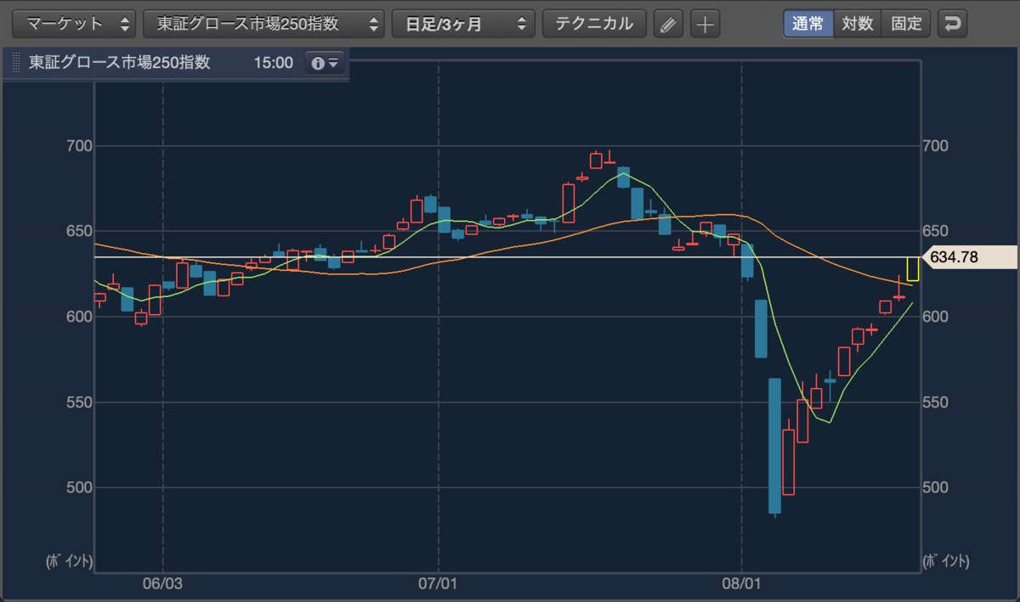Click the テクニカル button

point(594,24)
